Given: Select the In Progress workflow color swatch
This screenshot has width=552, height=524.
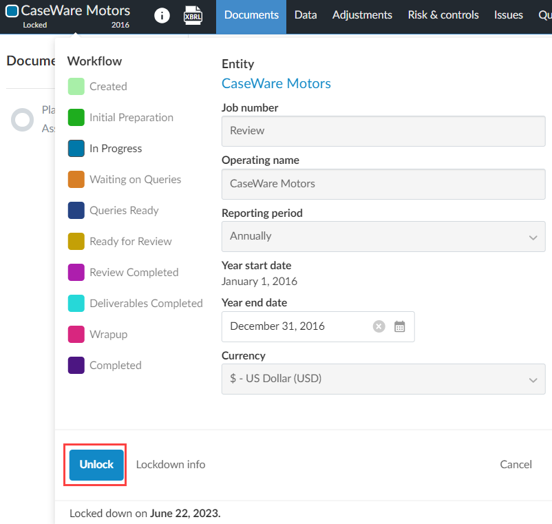Looking at the screenshot, I should tap(76, 149).
